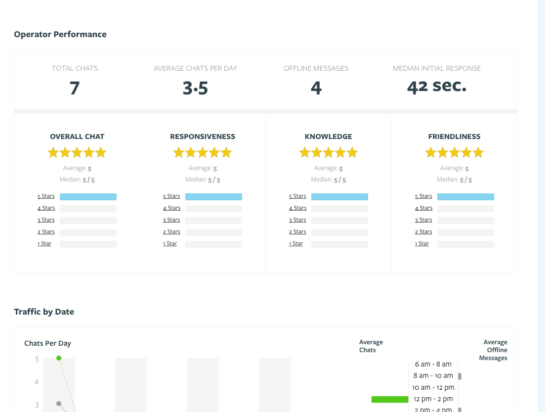Click 4 Stars link in Friendliness column
545x412 pixels.
coord(423,208)
